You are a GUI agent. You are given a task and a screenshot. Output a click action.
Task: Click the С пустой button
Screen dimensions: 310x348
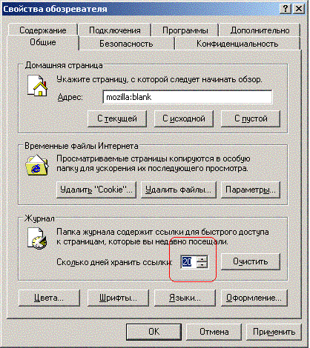251,118
